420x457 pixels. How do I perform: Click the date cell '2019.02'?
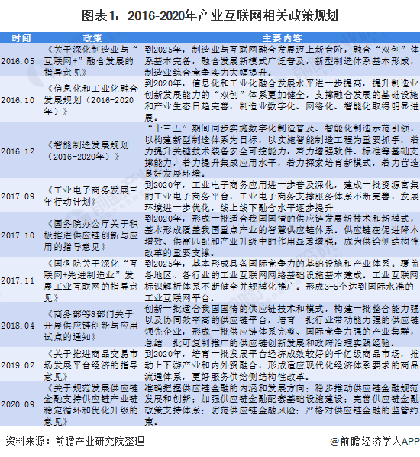(x=18, y=365)
